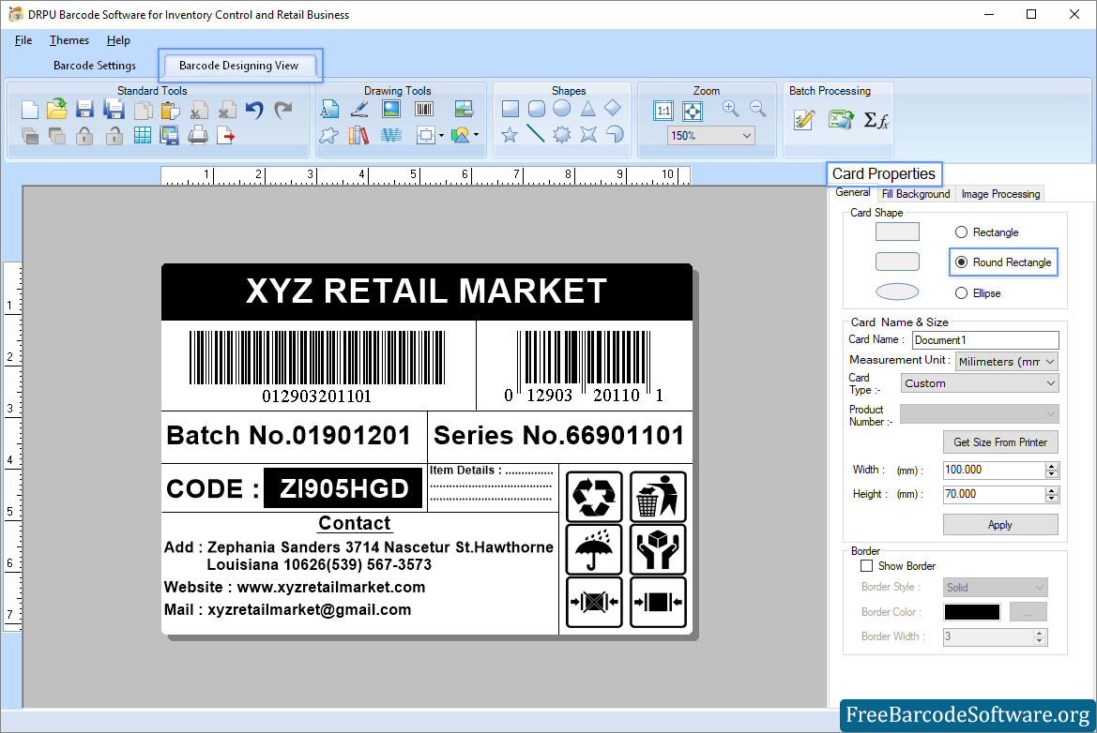Open the image library books icon
Image resolution: width=1097 pixels, height=733 pixels.
tap(358, 135)
